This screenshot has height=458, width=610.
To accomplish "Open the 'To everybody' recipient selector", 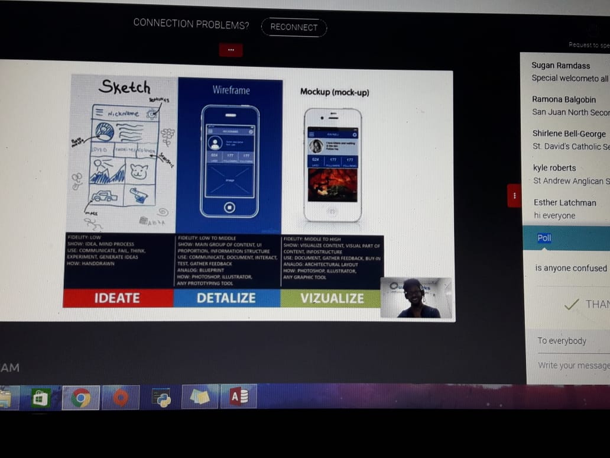I will pos(574,341).
